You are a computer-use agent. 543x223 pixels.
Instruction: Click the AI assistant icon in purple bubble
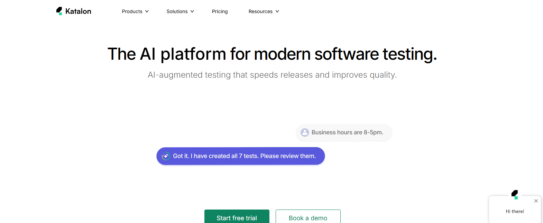tap(166, 156)
